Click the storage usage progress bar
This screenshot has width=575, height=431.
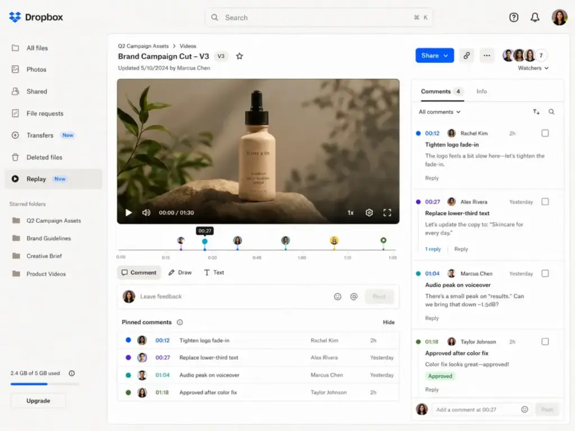point(44,384)
